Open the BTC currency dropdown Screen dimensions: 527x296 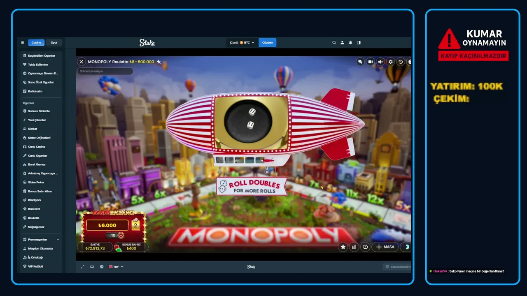(242, 42)
